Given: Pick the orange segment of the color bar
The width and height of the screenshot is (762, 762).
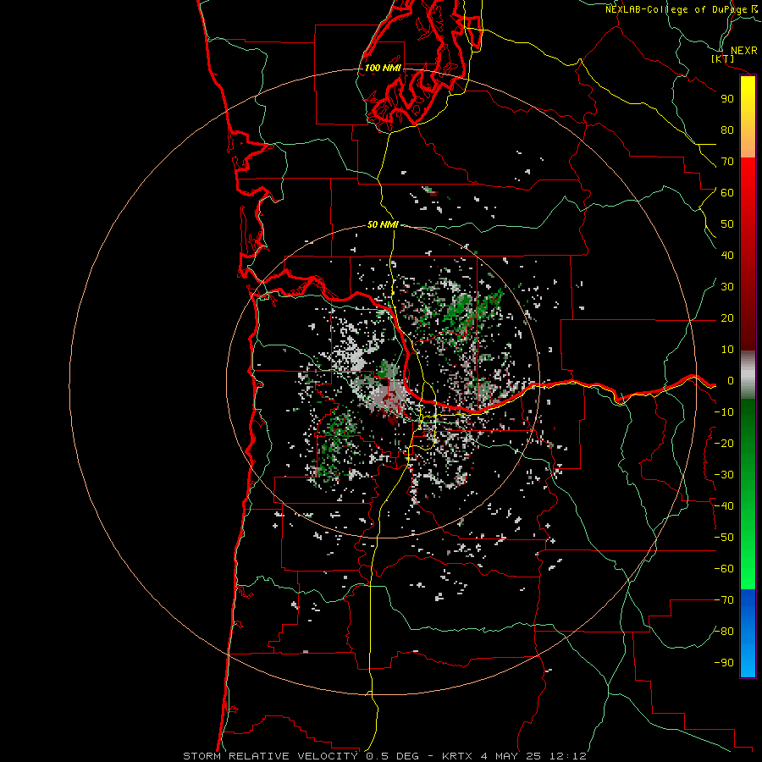Looking at the screenshot, I should [x=748, y=139].
